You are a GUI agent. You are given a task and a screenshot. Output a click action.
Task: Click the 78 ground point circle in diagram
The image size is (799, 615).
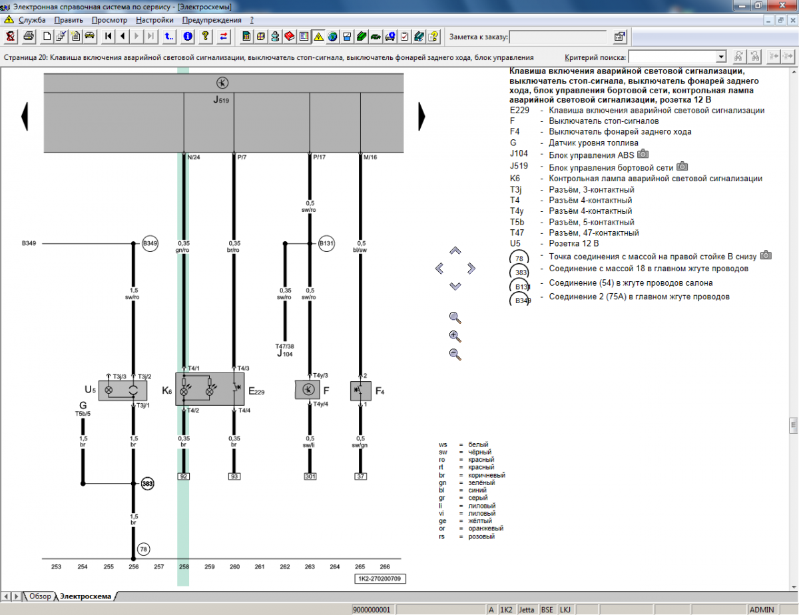(x=144, y=549)
